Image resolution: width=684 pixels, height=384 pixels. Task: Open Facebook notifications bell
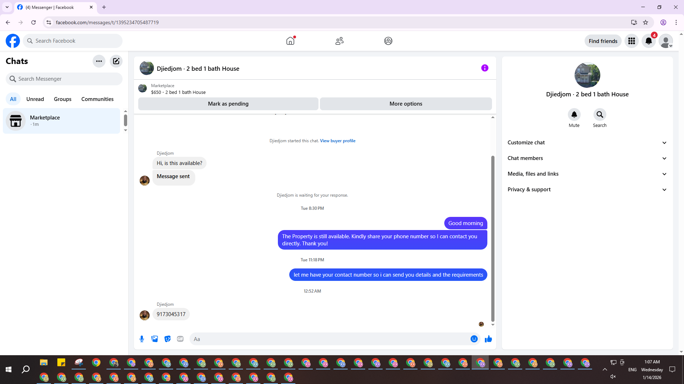(x=648, y=41)
